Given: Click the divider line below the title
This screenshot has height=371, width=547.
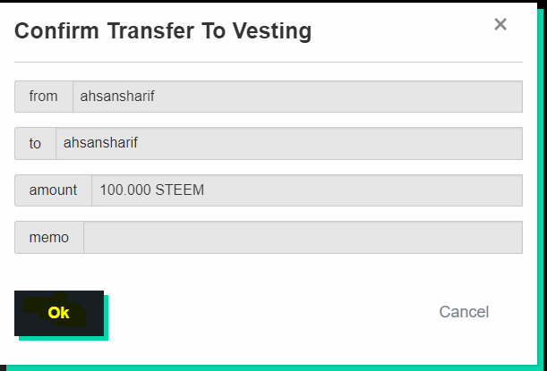Looking at the screenshot, I should pos(269,62).
